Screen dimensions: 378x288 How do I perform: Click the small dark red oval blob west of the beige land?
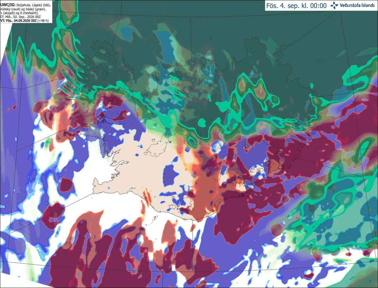[x=66, y=185]
